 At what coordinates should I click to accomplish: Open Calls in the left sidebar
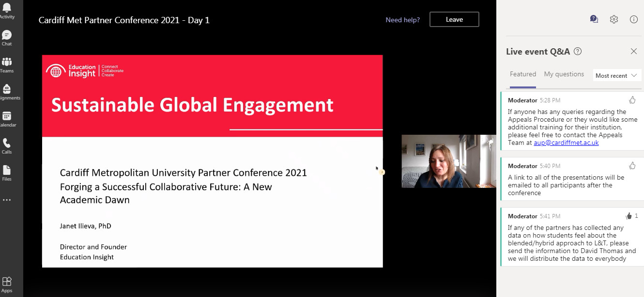(7, 146)
